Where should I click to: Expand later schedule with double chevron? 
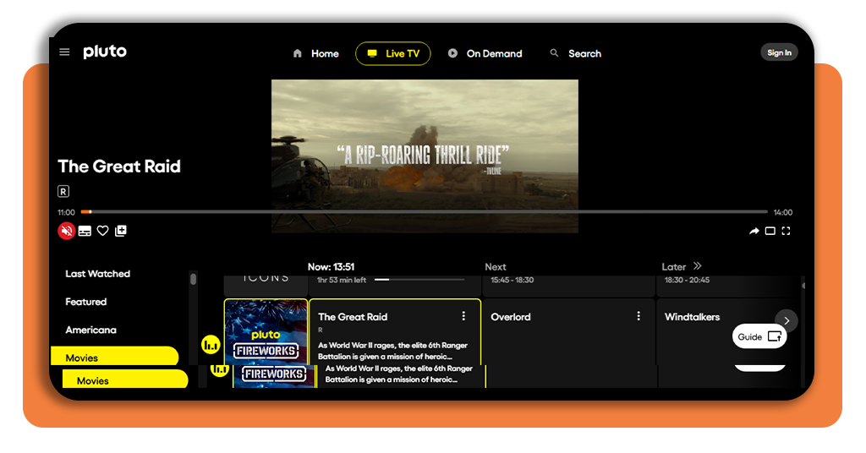coord(698,266)
